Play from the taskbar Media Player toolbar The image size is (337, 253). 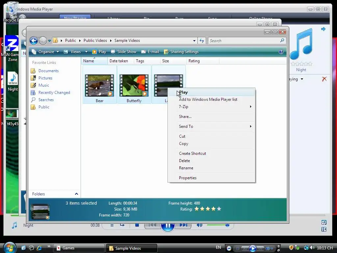pos(253,248)
